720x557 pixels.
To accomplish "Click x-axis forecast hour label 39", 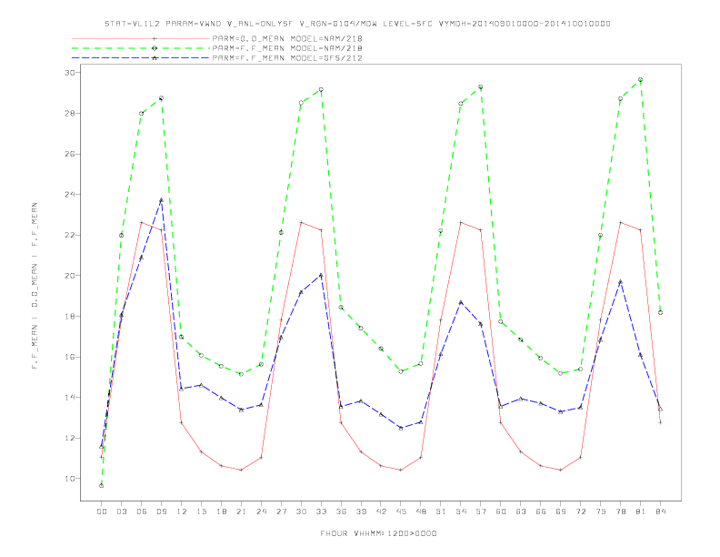I will 361,511.
